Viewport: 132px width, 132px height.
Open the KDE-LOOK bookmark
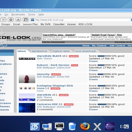tap(85, 24)
